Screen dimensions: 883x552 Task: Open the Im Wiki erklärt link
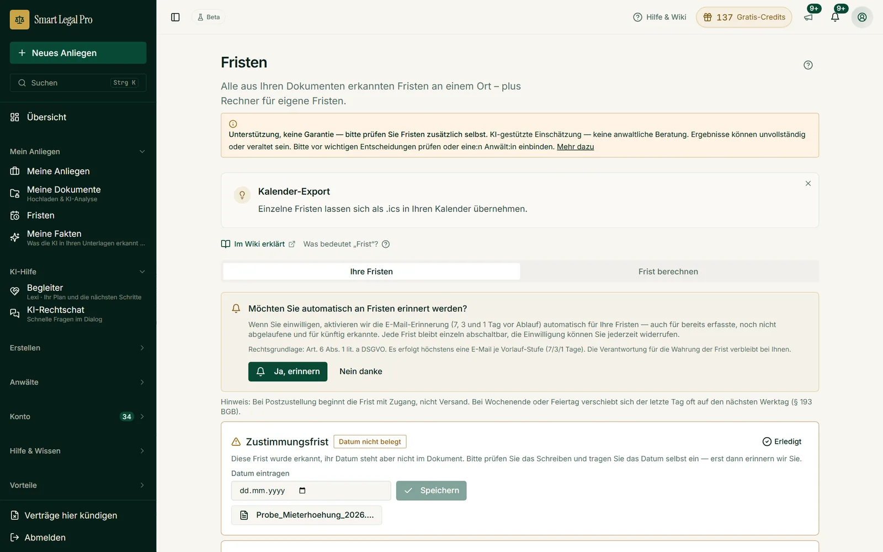[x=258, y=244]
